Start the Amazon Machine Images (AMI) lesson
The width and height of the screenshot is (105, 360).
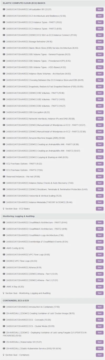99,138
